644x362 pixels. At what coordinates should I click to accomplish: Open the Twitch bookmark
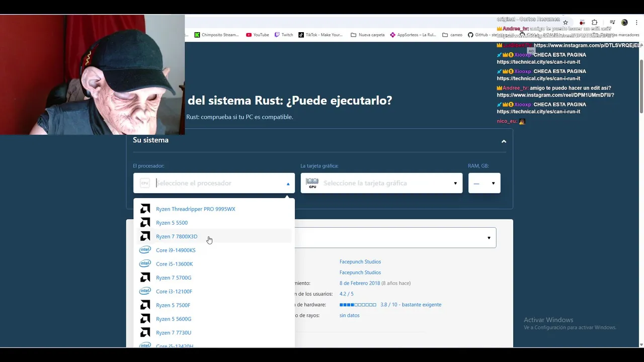coord(284,35)
